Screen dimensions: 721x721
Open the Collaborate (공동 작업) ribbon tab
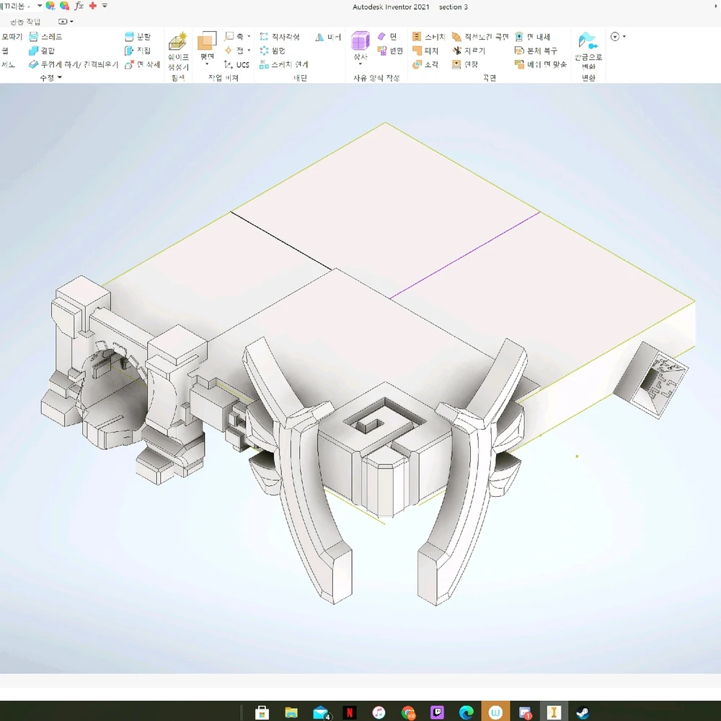pos(25,22)
